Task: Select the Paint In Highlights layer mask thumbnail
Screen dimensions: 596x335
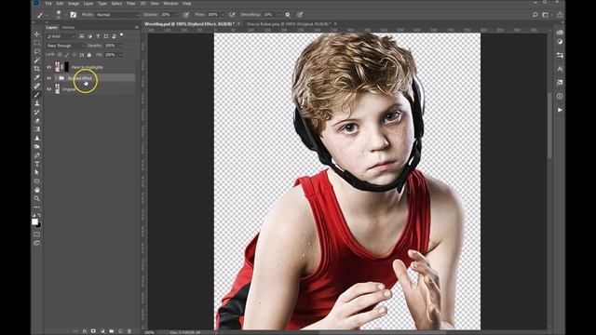Action: pos(66,67)
